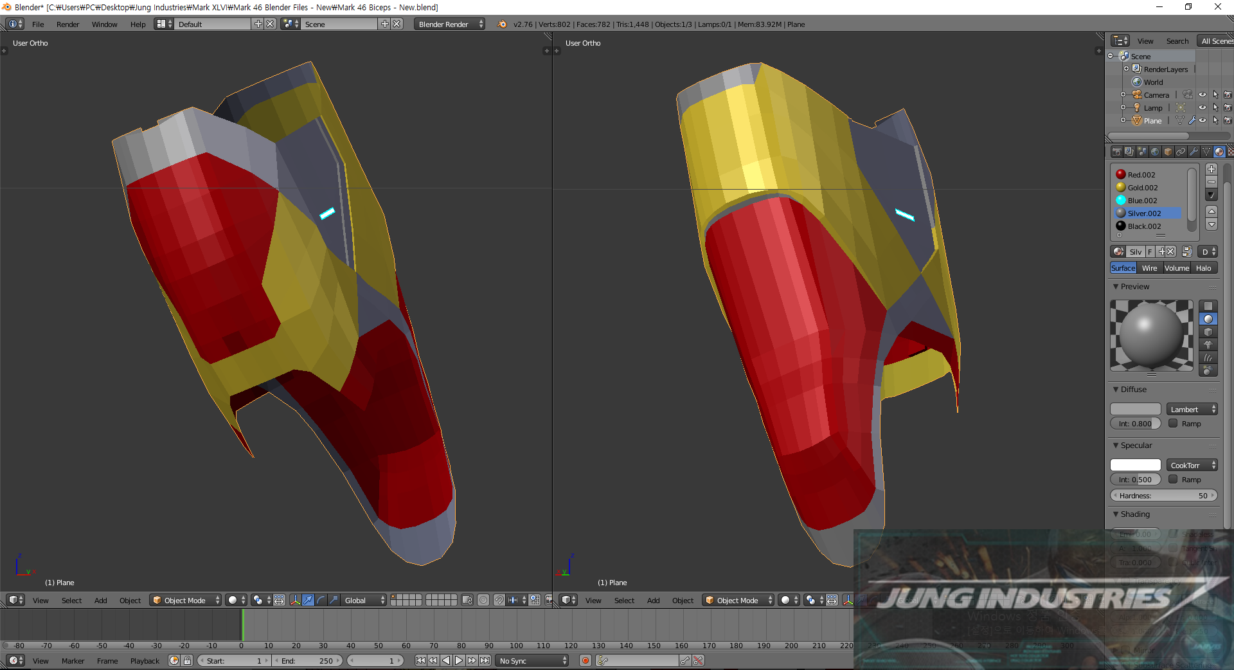Toggle Plane selectability arrow in outliner
Screen dimensions: 1234x670
coord(1215,120)
